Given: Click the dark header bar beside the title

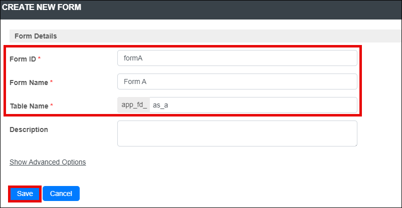Looking at the screenshot, I should pyautogui.click(x=241, y=9).
